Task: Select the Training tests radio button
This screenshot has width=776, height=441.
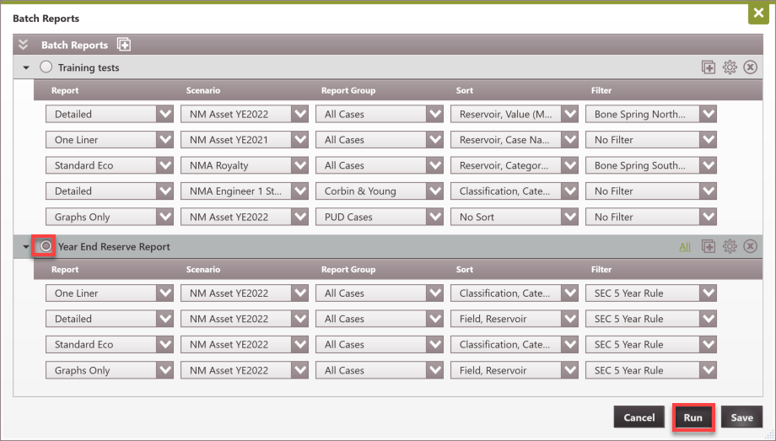Action: 46,67
